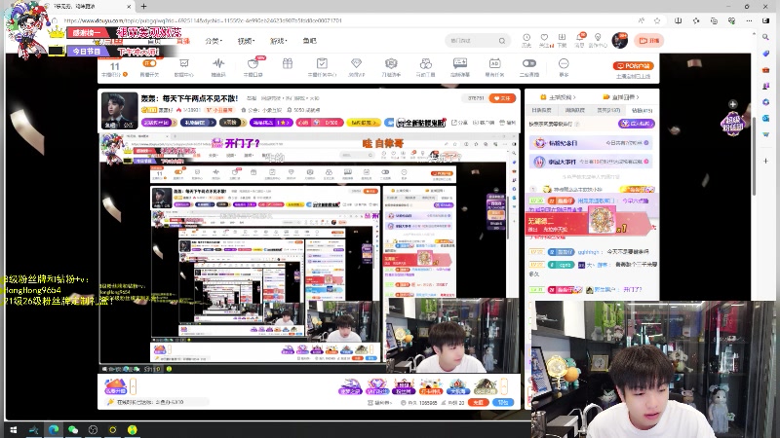
Task: Click the diamond gift icon below the player
Action: click(377, 385)
